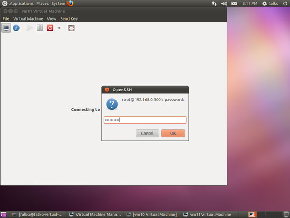Switch to fullscreen view icon
Image resolution: width=290 pixels, height=218 pixels.
[71, 28]
